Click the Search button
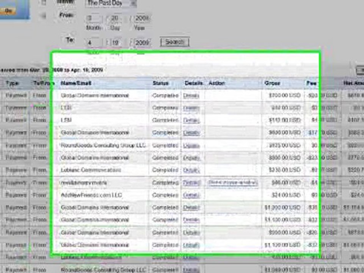364x273 pixels. (x=174, y=42)
